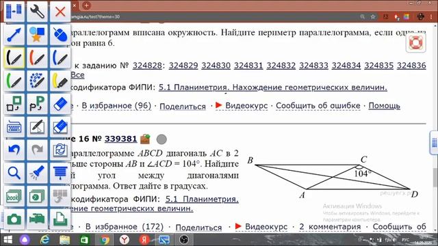
Task: Open Internet Explorer from taskbar
Action: pos(44,240)
